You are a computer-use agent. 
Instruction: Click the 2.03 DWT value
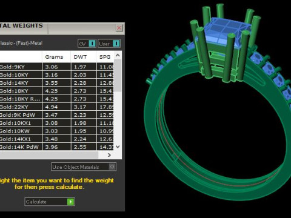[x=80, y=75]
